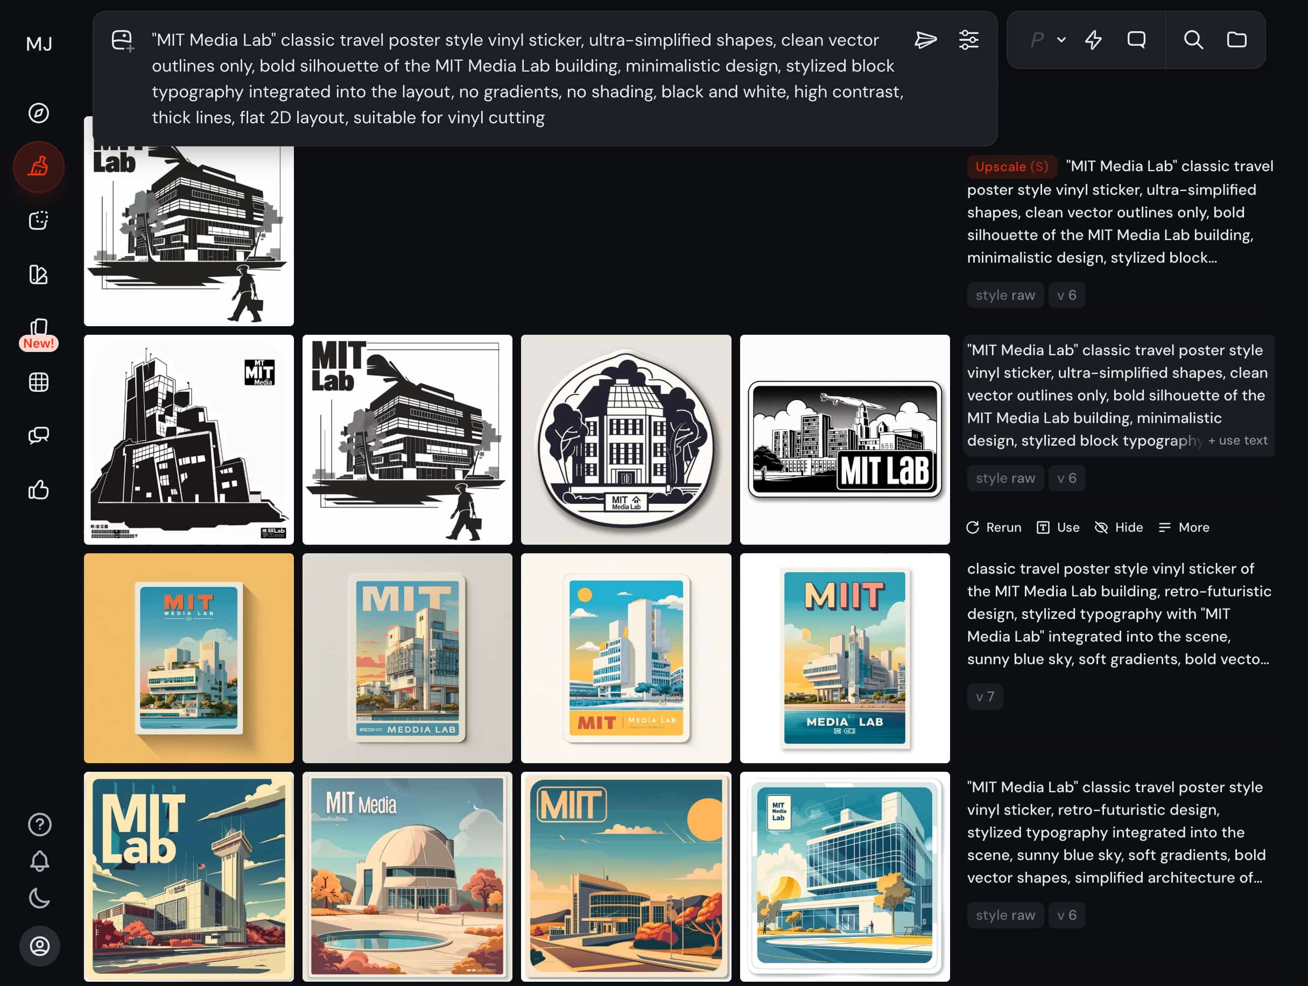Open the 'MIT LaB' black sticker thumbnail
This screenshot has height=986, width=1308.
[x=845, y=440]
